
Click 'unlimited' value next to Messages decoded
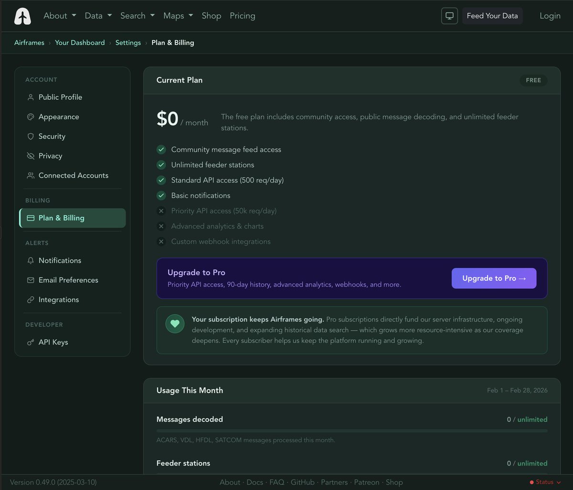(x=532, y=420)
